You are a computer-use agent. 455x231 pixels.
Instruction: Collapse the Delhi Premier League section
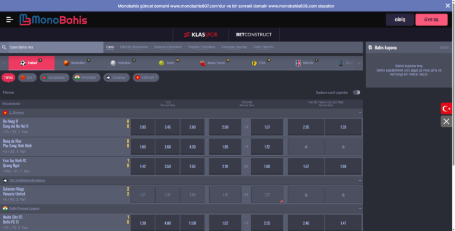pos(360,208)
